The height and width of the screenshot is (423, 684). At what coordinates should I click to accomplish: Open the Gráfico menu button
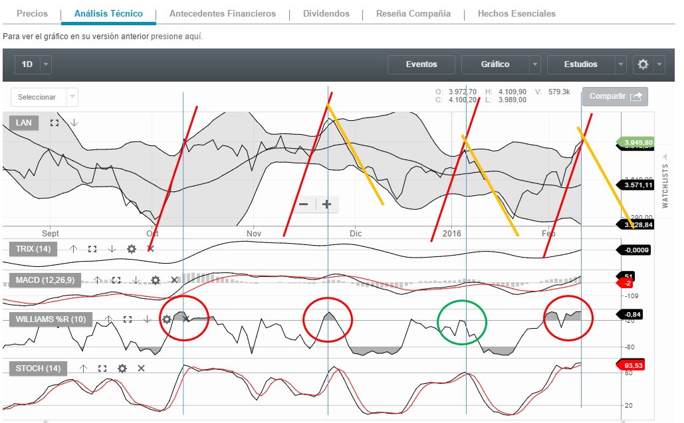(x=495, y=64)
